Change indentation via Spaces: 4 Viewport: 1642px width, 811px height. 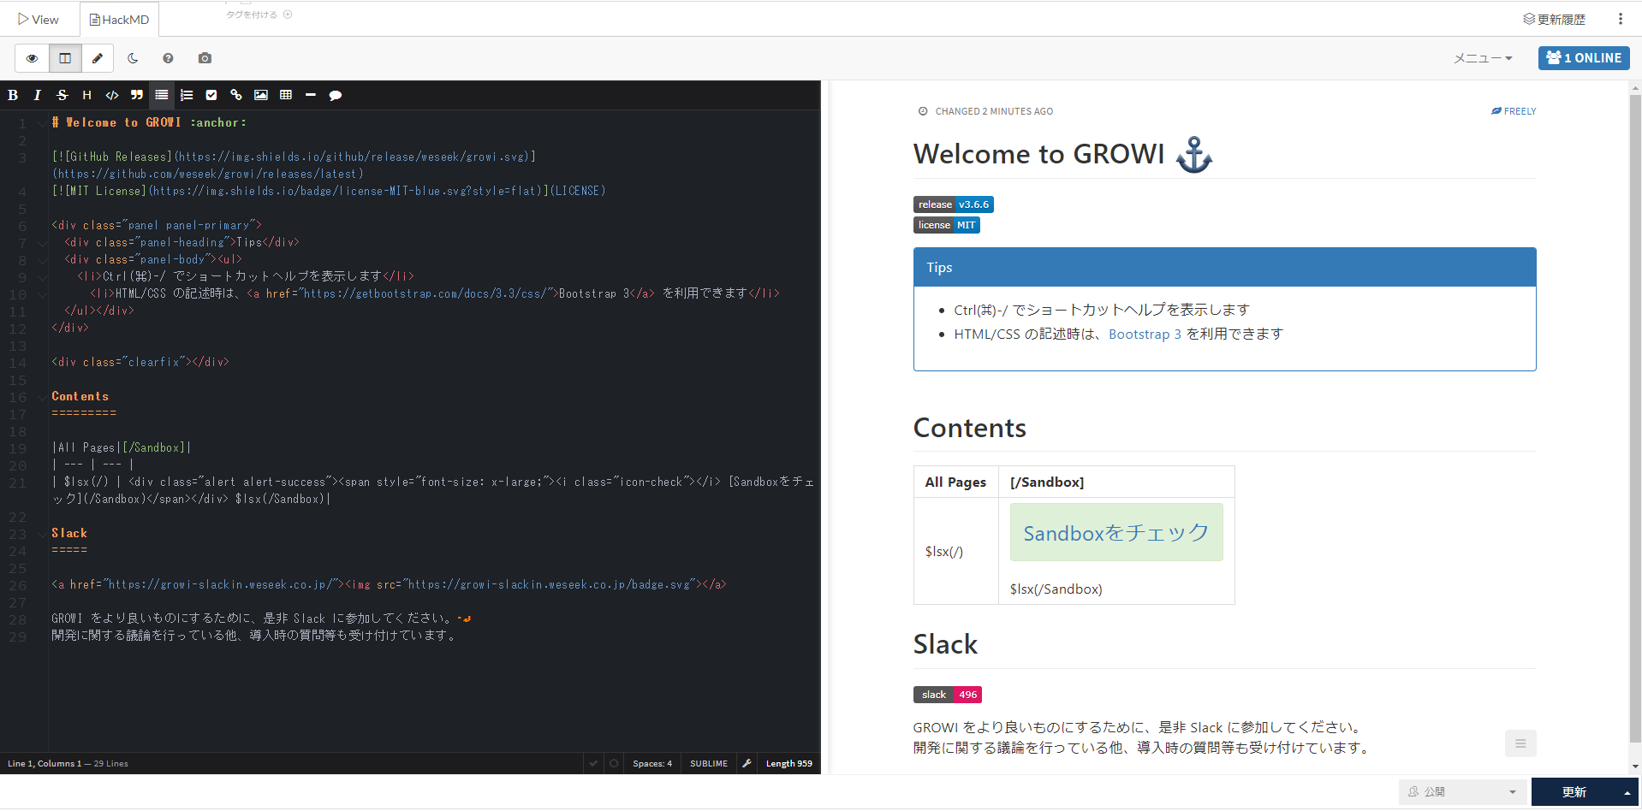[x=652, y=763]
